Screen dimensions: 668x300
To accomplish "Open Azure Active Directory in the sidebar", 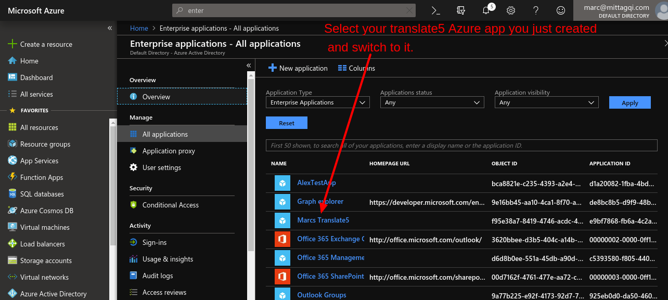I will pyautogui.click(x=47, y=294).
